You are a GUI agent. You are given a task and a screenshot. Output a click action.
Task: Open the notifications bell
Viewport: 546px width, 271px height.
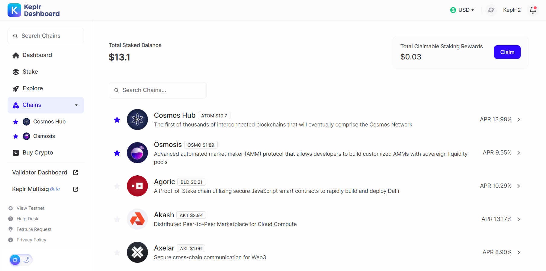533,10
